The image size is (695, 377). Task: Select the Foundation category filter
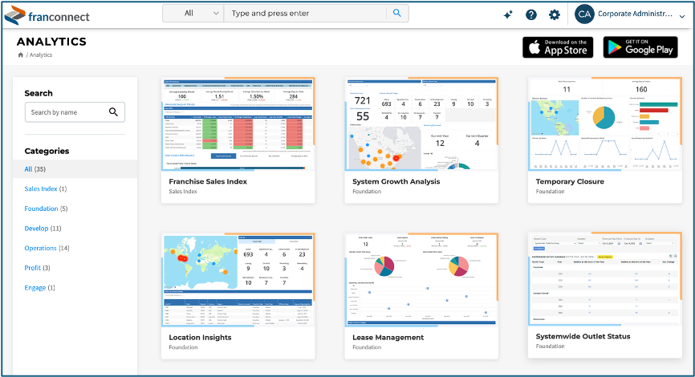click(x=42, y=209)
